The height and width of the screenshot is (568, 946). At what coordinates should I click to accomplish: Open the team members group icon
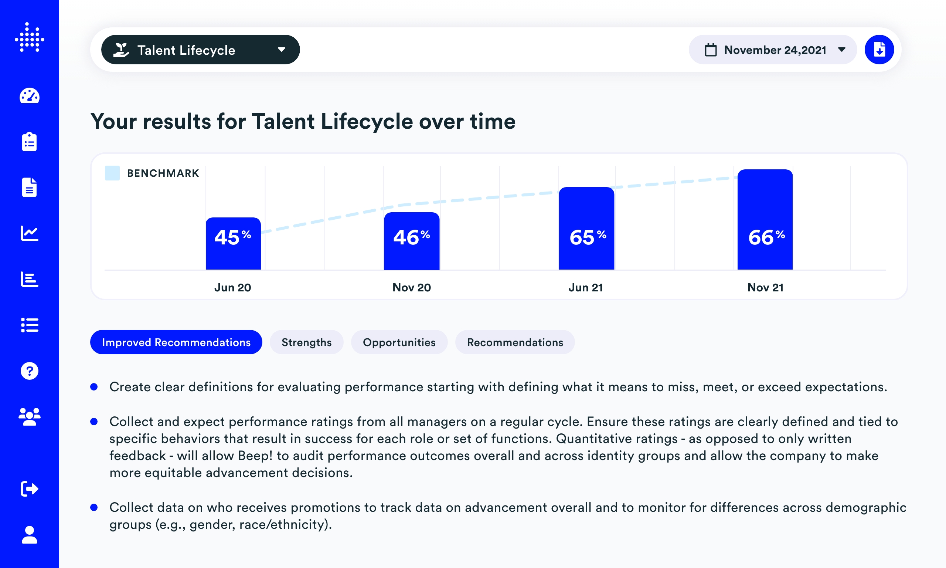[30, 416]
